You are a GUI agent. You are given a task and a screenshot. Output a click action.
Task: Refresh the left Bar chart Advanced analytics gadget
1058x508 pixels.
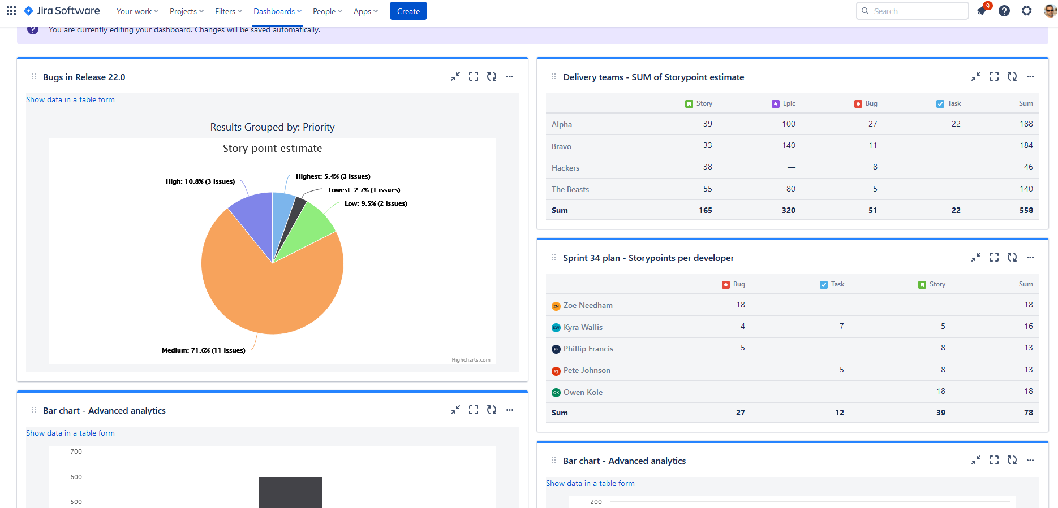click(x=492, y=410)
